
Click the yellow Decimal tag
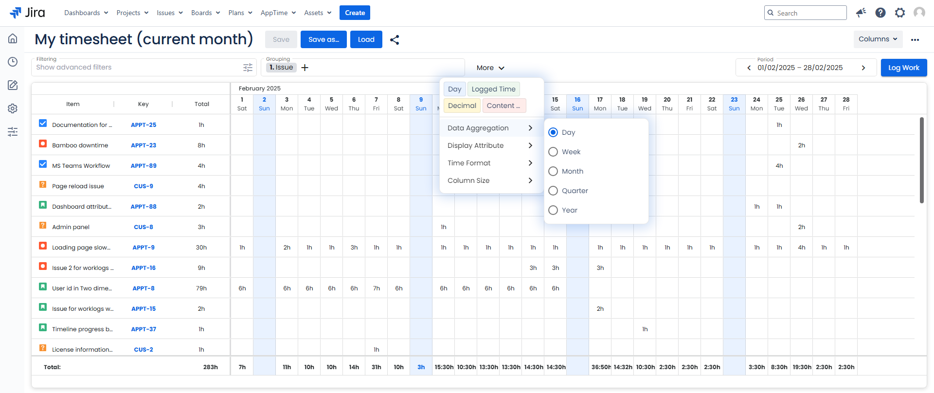pos(462,106)
